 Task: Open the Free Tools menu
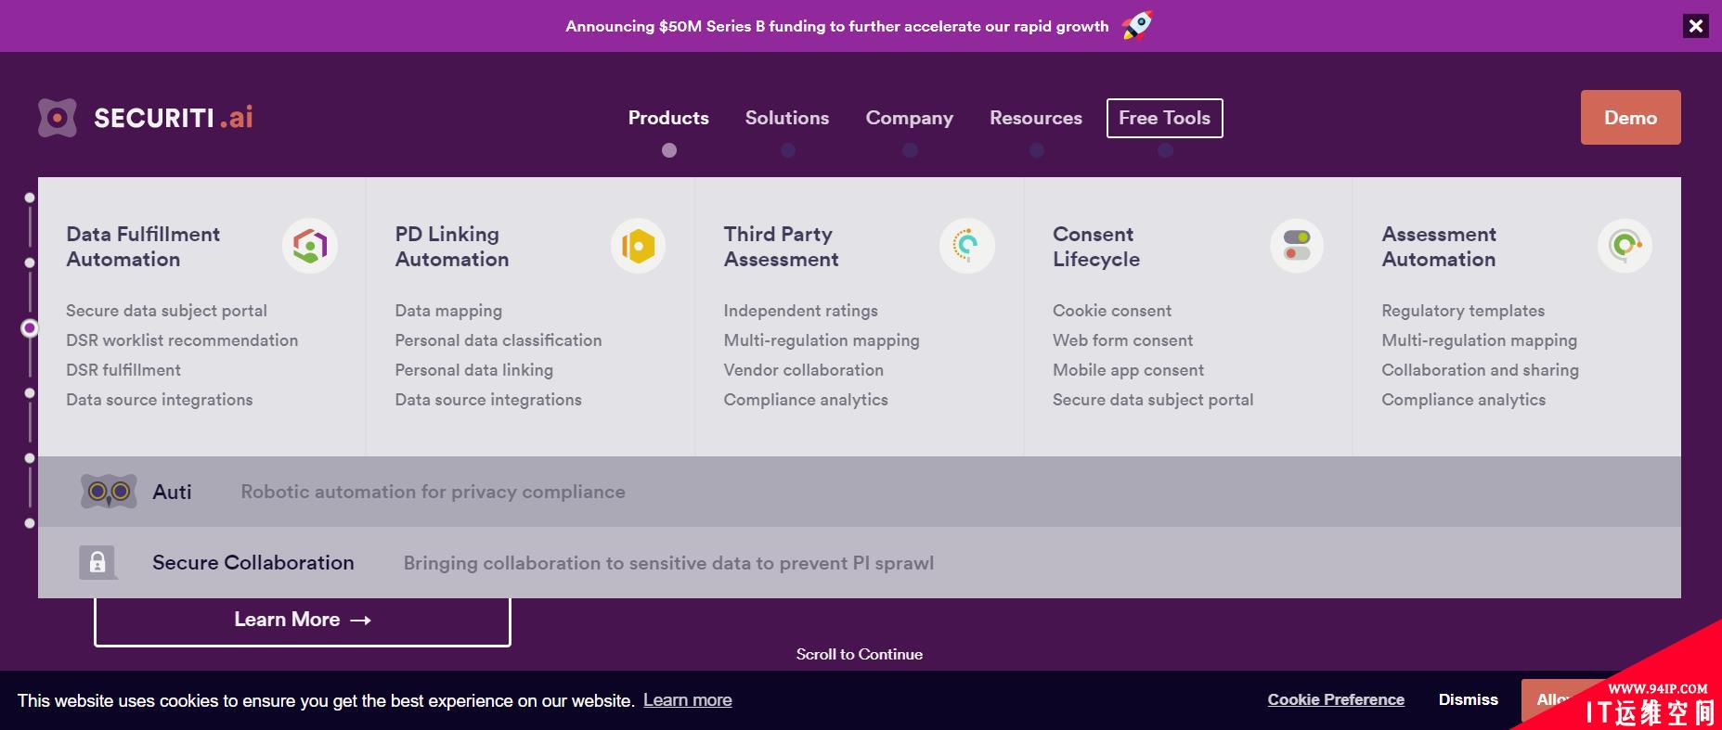click(x=1165, y=118)
